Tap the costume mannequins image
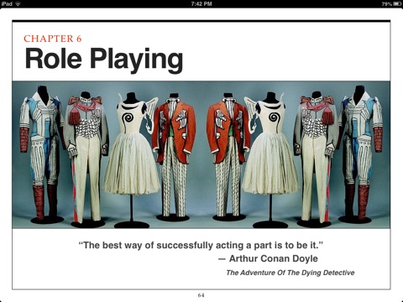Image resolution: width=403 pixels, height=302 pixels. [x=201, y=154]
